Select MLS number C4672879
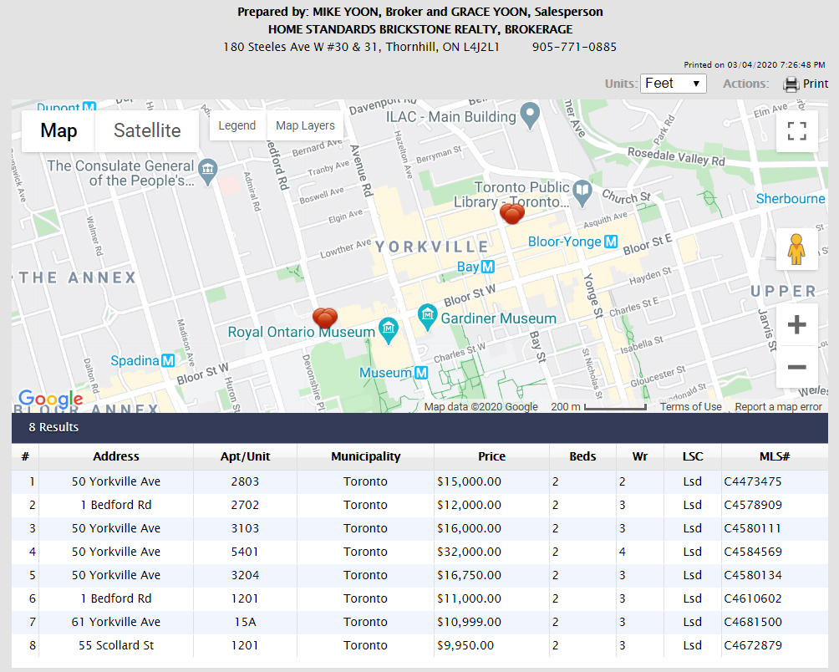 coord(753,645)
